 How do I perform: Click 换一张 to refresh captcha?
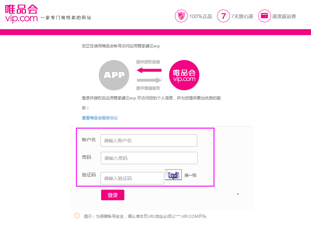191,175
